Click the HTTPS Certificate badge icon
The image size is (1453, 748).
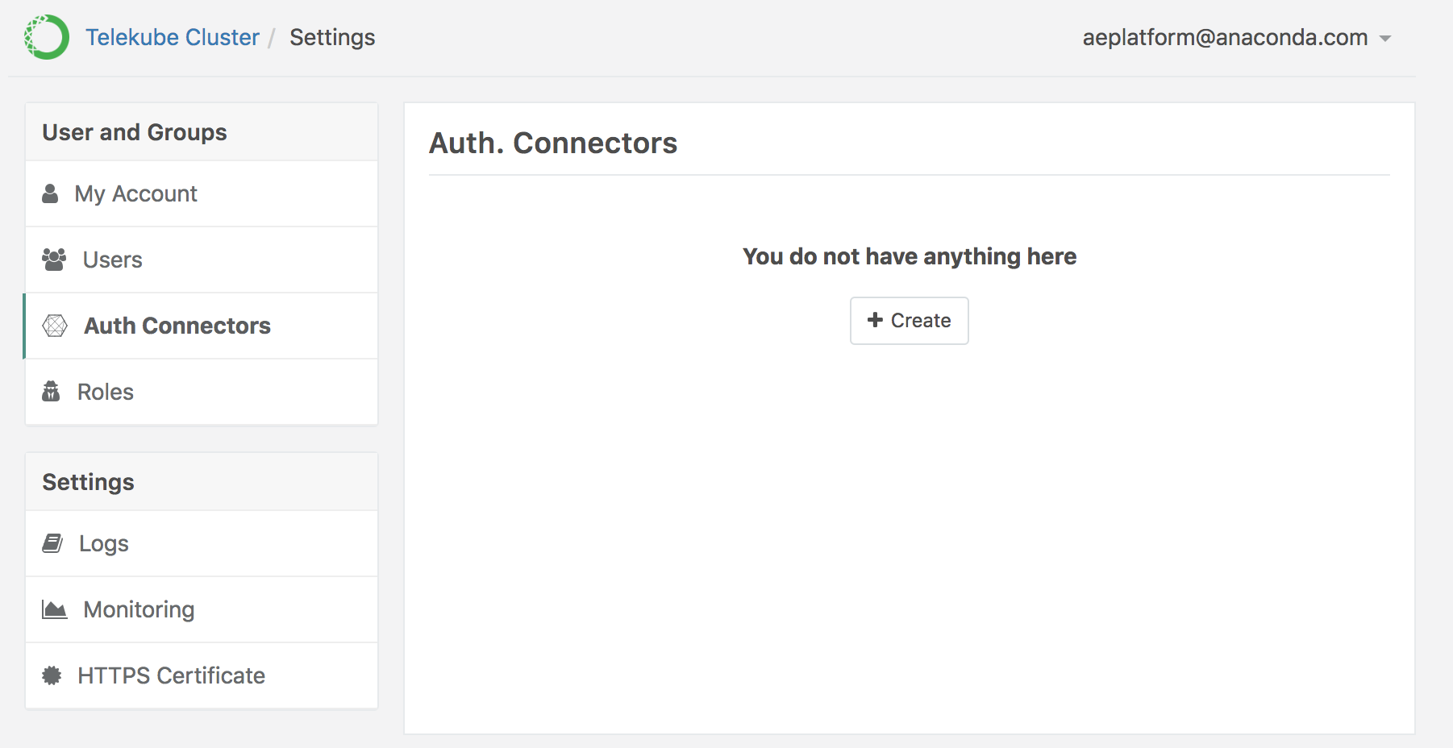point(52,675)
